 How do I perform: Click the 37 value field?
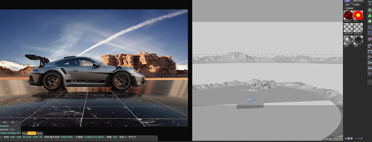tap(13, 122)
